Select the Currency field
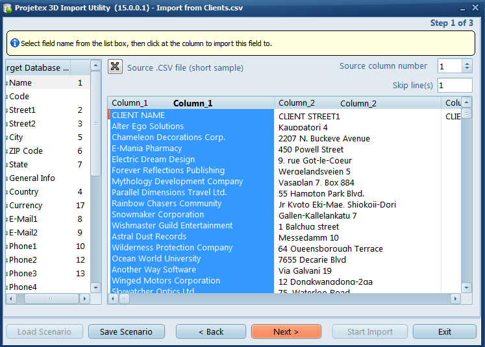 point(48,205)
